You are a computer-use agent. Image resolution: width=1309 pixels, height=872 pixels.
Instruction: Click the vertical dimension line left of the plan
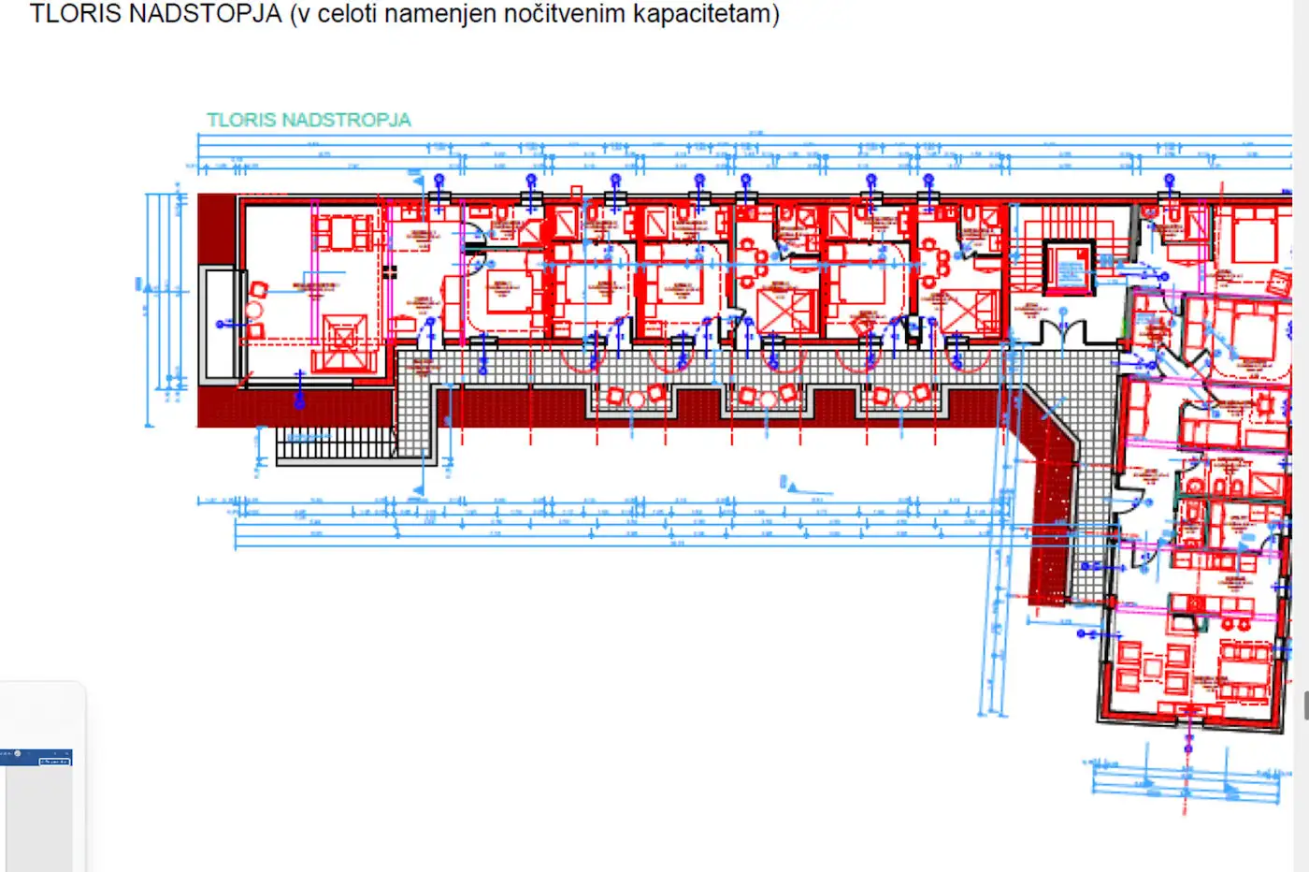pyautogui.click(x=150, y=309)
